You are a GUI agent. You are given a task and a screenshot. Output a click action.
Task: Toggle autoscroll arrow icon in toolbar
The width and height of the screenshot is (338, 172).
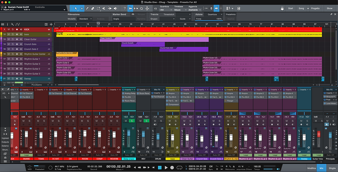point(216,8)
